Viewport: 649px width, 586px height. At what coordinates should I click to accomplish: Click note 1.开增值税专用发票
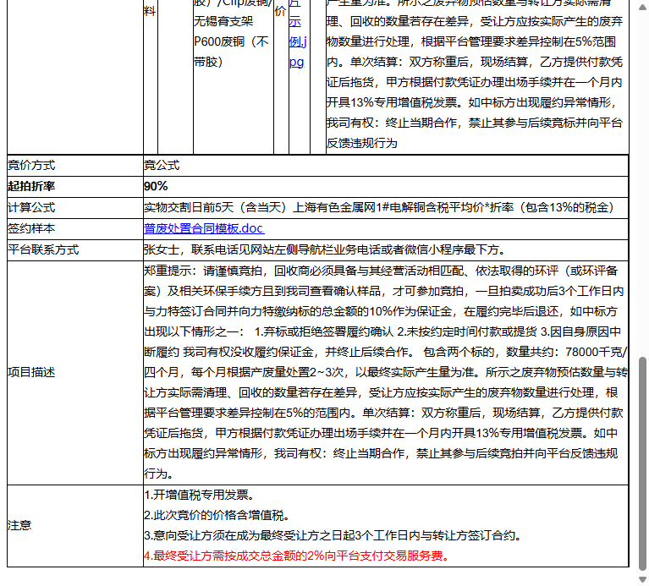(200, 495)
